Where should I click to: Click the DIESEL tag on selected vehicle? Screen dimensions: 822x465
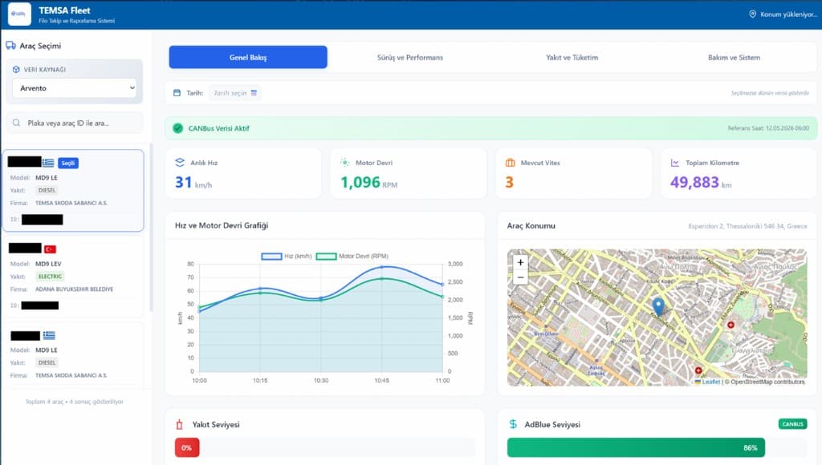pos(47,190)
